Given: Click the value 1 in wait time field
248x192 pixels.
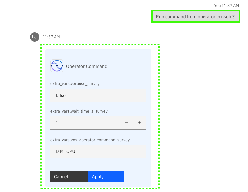Looking at the screenshot, I should click(x=57, y=123).
